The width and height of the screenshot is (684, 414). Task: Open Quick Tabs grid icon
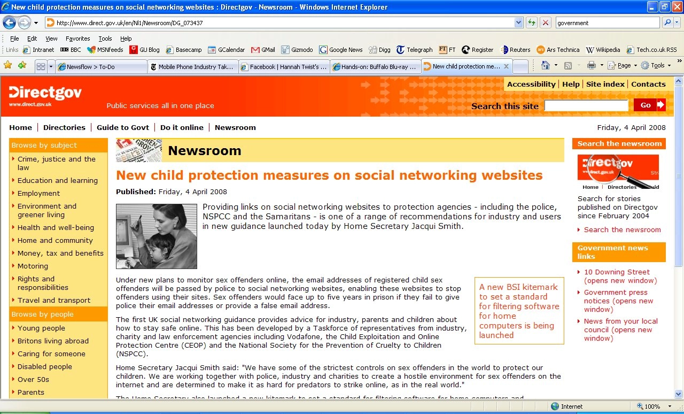pos(41,66)
